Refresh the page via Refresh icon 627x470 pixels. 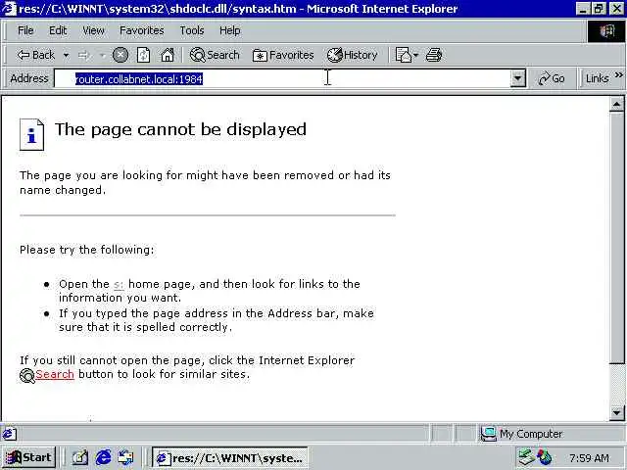pos(144,55)
